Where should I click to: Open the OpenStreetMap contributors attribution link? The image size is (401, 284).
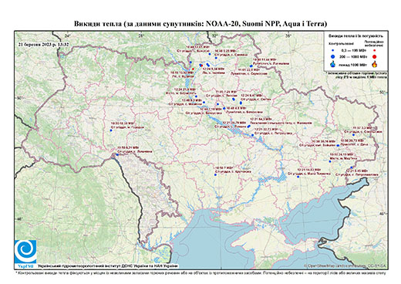click(345, 265)
